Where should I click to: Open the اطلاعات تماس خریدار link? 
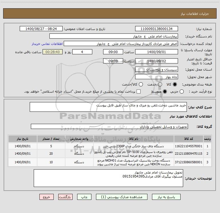47,44
